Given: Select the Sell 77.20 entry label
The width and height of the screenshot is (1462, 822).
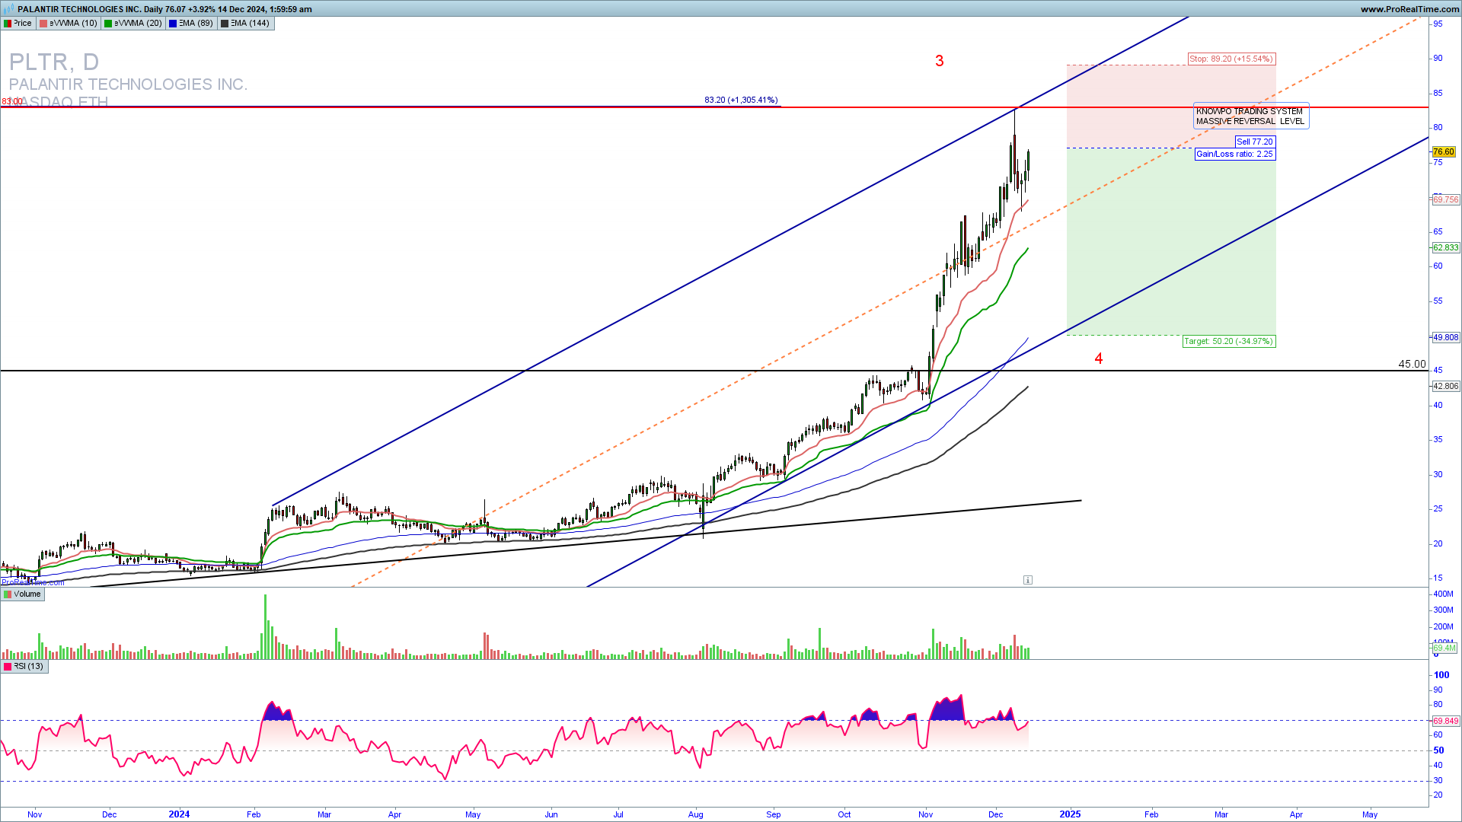Looking at the screenshot, I should [x=1254, y=142].
